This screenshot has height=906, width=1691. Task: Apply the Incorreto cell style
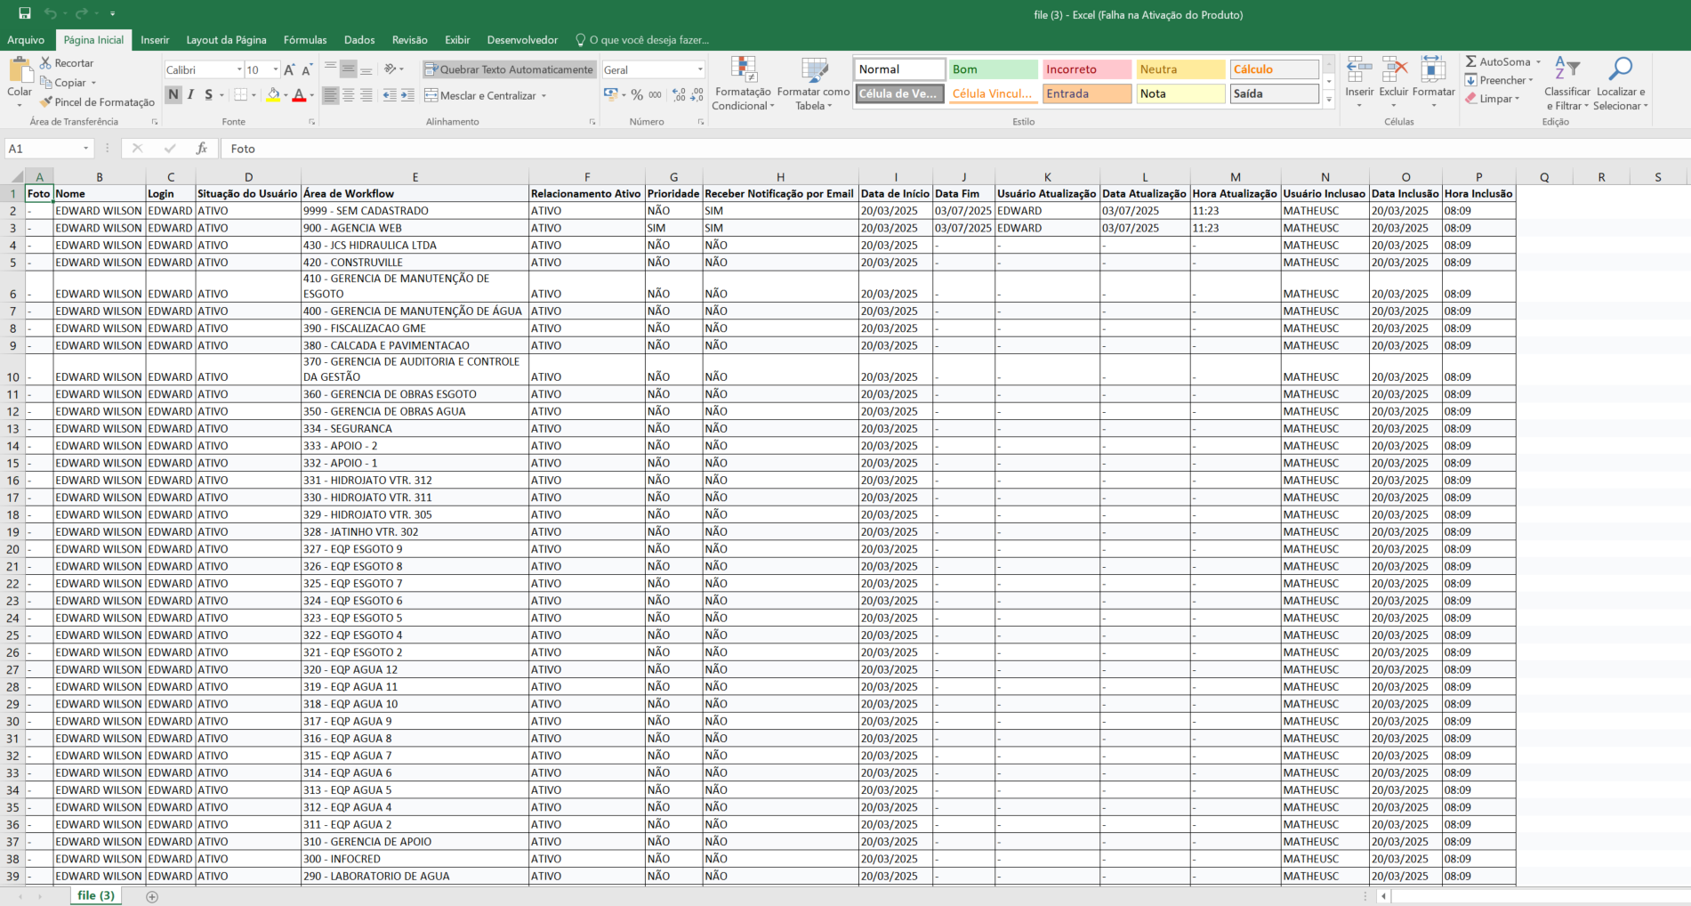click(1086, 69)
